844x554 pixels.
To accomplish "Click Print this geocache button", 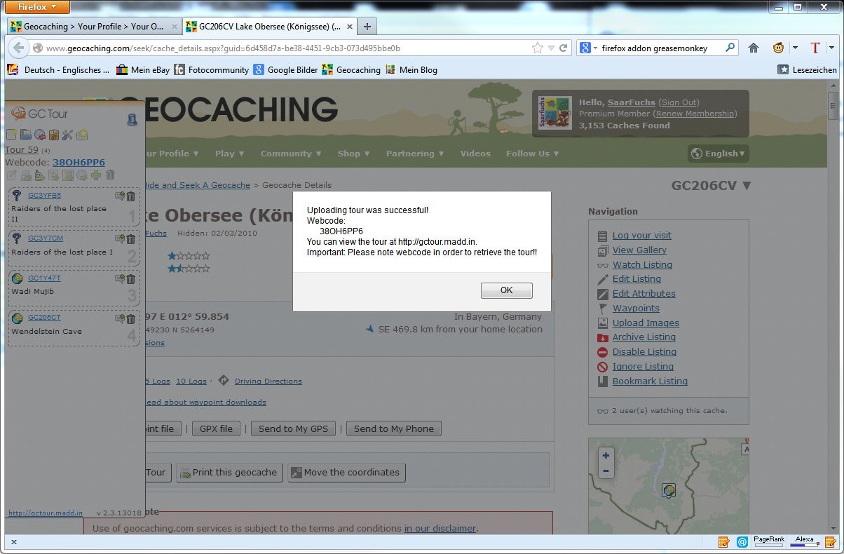I will (x=229, y=473).
